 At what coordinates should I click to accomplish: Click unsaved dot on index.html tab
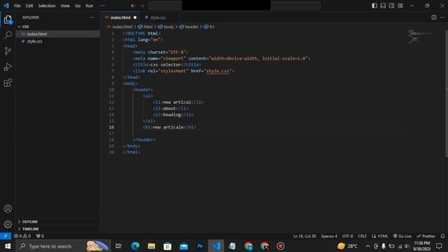click(x=135, y=17)
